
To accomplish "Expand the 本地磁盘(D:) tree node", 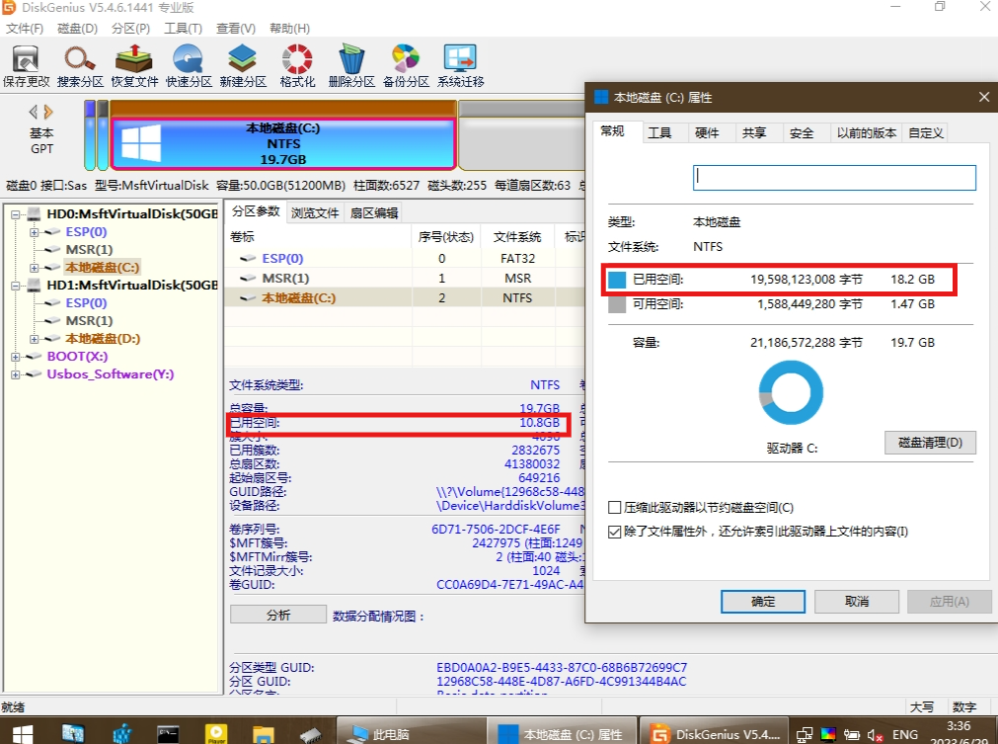I will pos(34,340).
